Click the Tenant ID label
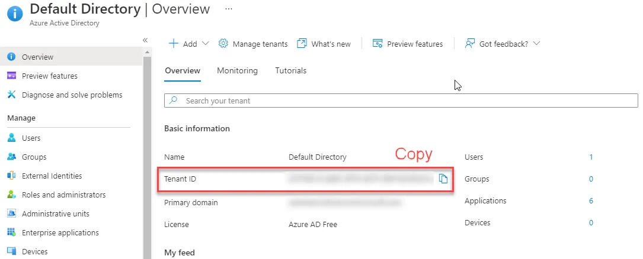 pyautogui.click(x=180, y=179)
